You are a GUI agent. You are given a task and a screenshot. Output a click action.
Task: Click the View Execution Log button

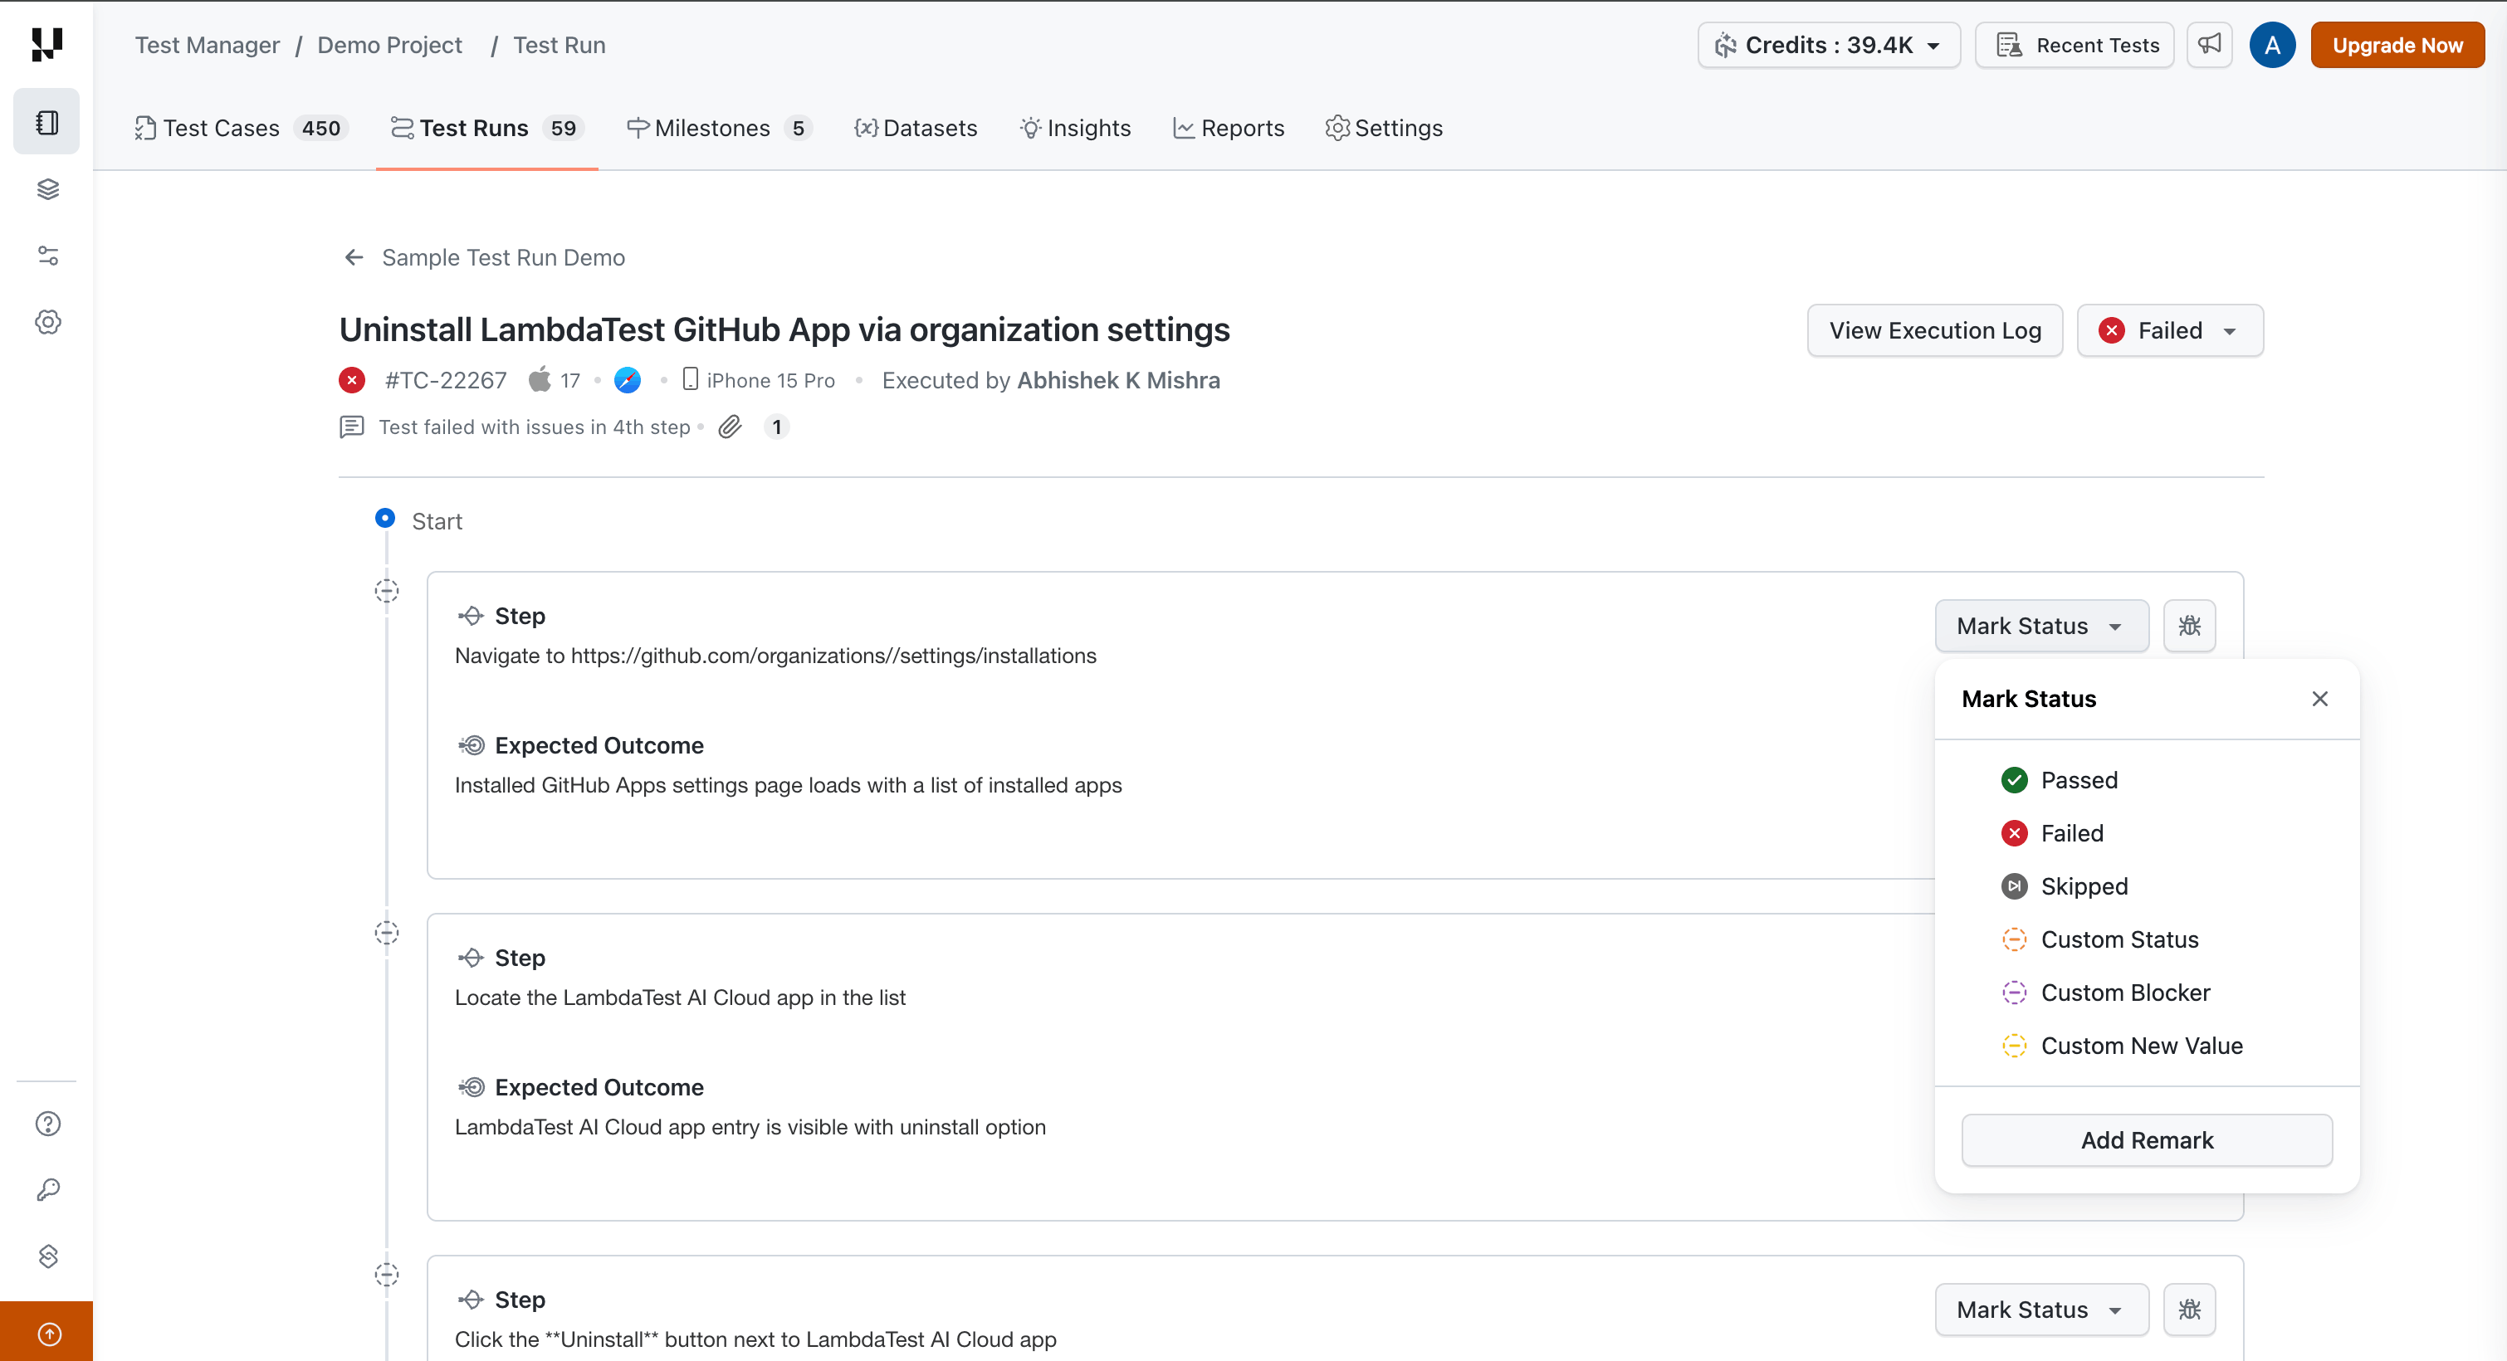click(x=1933, y=331)
